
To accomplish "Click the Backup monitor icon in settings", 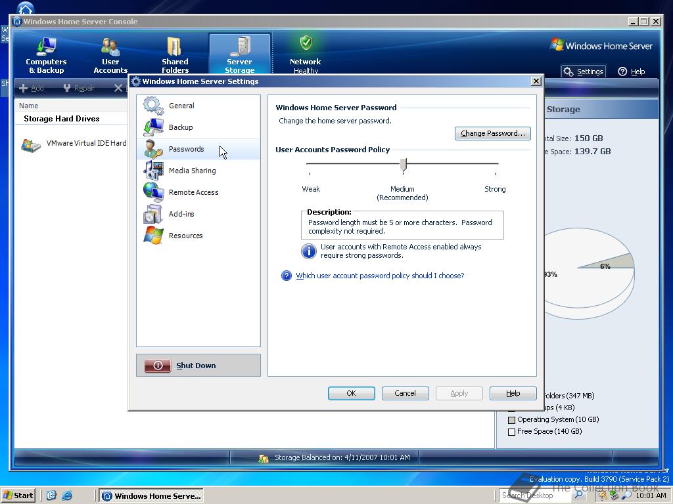I will [x=153, y=127].
